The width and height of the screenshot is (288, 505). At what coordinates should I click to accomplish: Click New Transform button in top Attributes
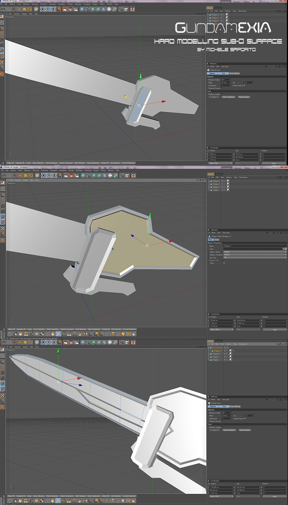[x=228, y=97]
